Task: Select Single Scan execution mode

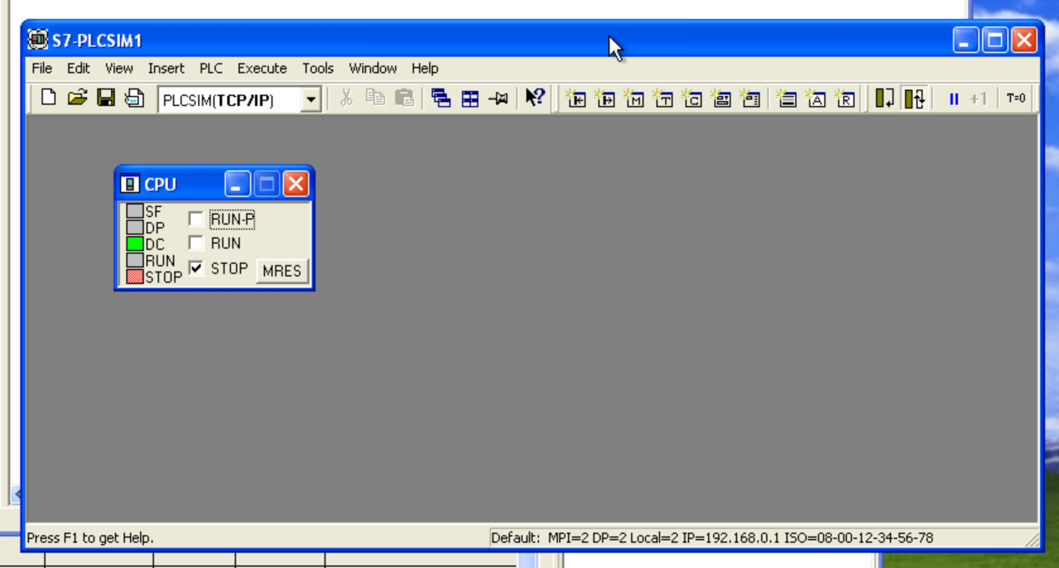Action: pos(884,98)
